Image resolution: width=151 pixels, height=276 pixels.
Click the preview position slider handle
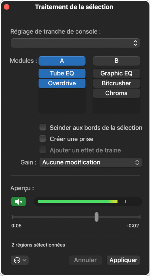click(x=96, y=217)
